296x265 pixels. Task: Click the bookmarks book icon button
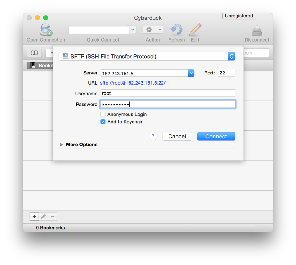click(x=34, y=53)
